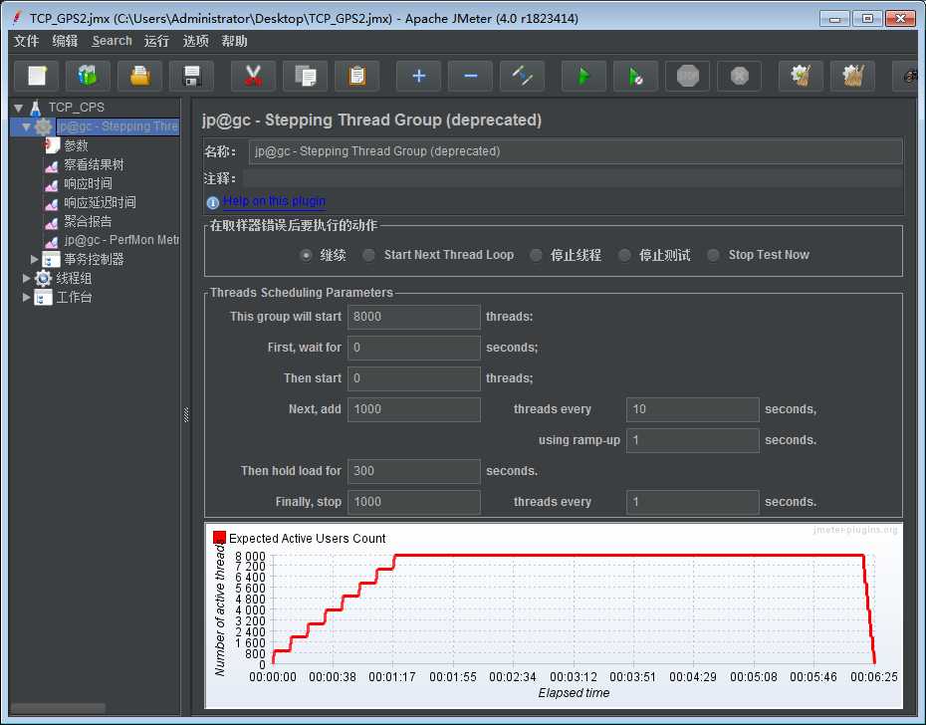The height and width of the screenshot is (725, 926).
Task: Save the test plan with floppy icon
Action: (x=192, y=76)
